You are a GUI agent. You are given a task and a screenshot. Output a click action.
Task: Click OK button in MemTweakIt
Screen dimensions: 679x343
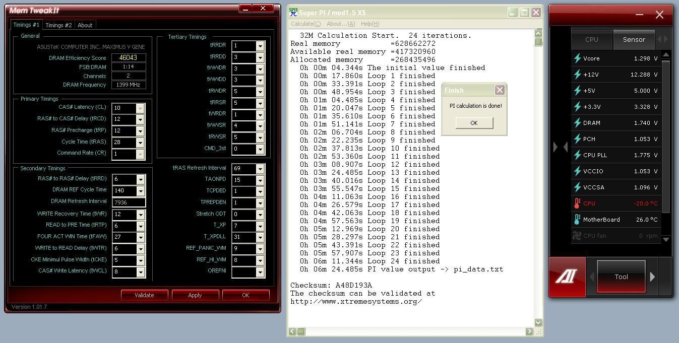(x=245, y=295)
